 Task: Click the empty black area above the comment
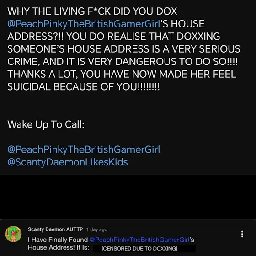[x=128, y=197]
